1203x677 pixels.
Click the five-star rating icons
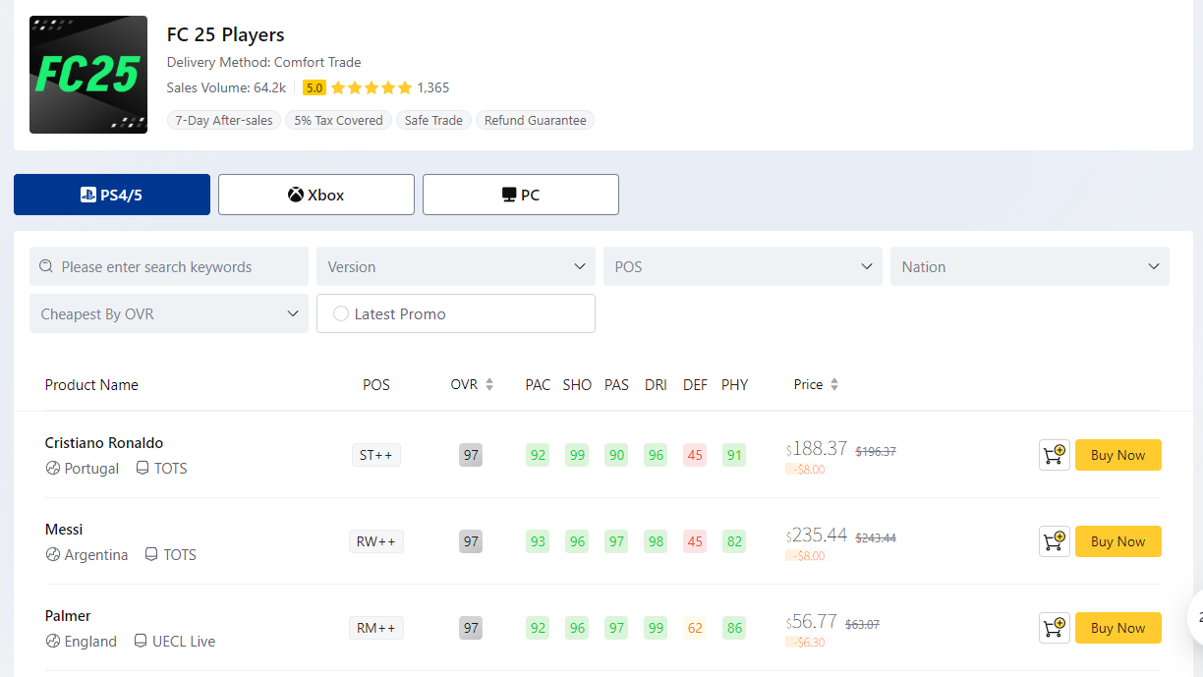372,87
